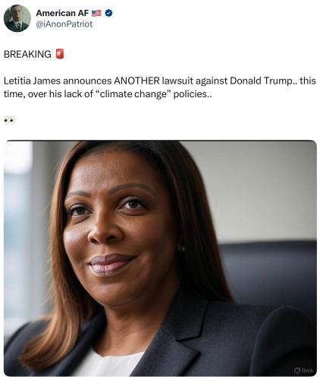Click the earring in the photo
320x380 pixels.
pyautogui.click(x=183, y=249)
